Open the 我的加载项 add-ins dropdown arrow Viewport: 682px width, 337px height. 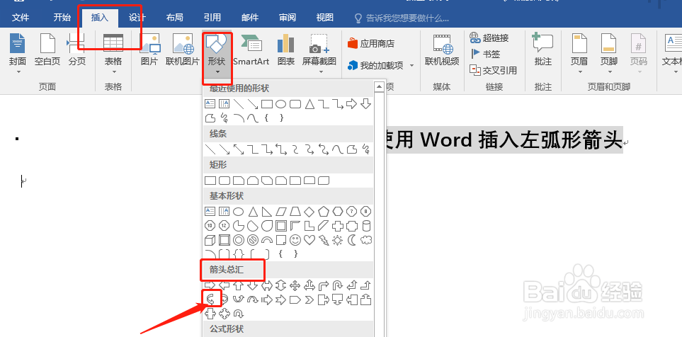click(411, 66)
